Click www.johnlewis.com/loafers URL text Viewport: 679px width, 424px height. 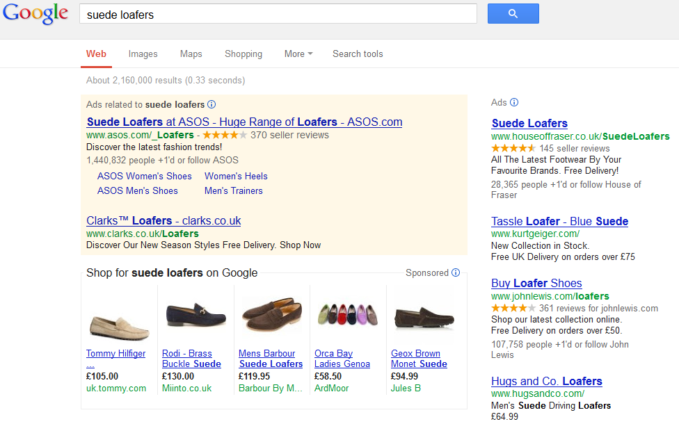point(550,296)
